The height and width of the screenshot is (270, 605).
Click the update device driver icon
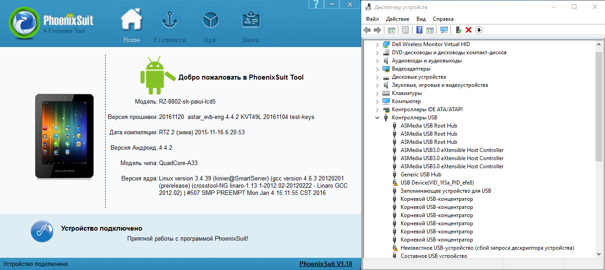459,30
